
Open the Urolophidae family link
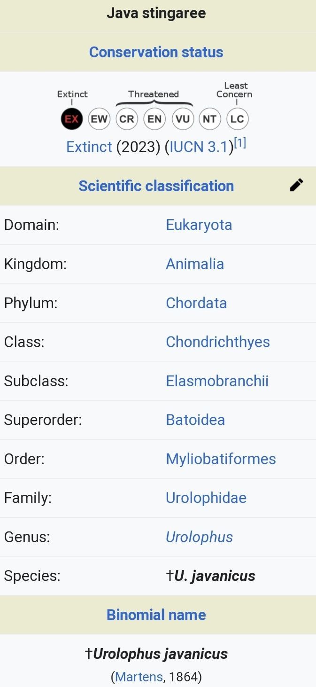[206, 498]
